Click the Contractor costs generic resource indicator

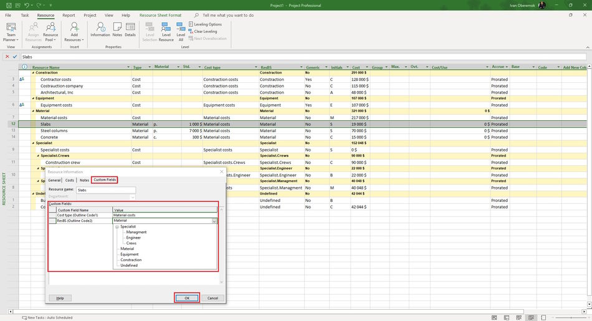point(22,79)
